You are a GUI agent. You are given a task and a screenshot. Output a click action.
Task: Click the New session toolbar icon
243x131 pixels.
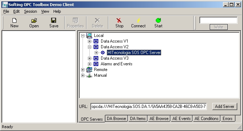[x=14, y=20]
